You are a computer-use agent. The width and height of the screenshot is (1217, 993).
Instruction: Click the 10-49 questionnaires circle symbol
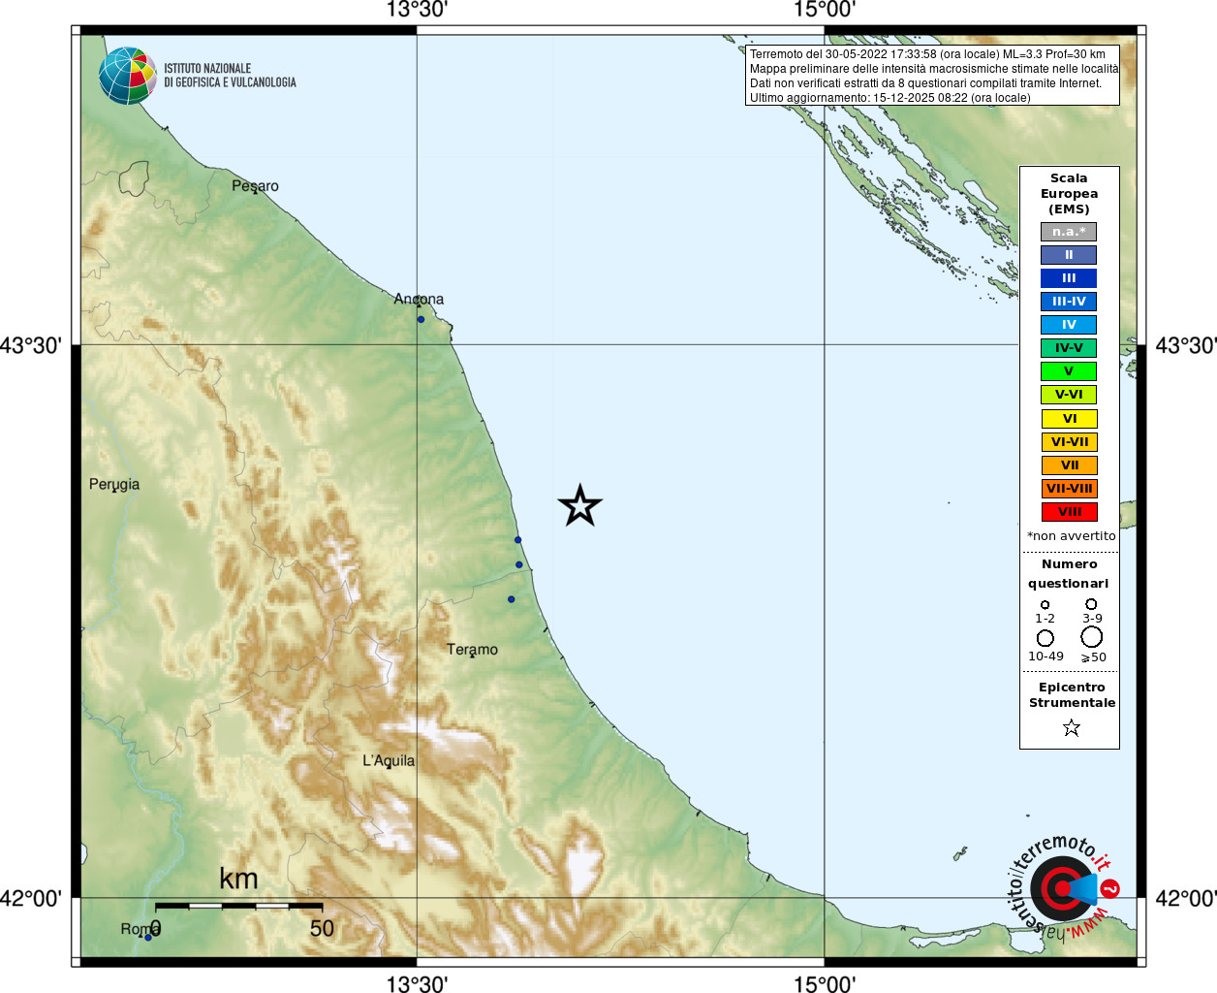[1045, 638]
